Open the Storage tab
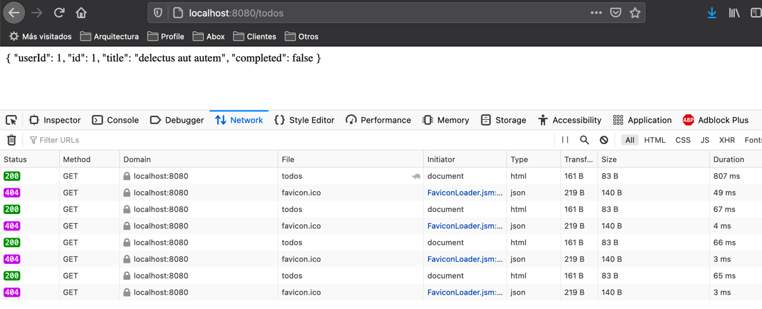 (504, 120)
